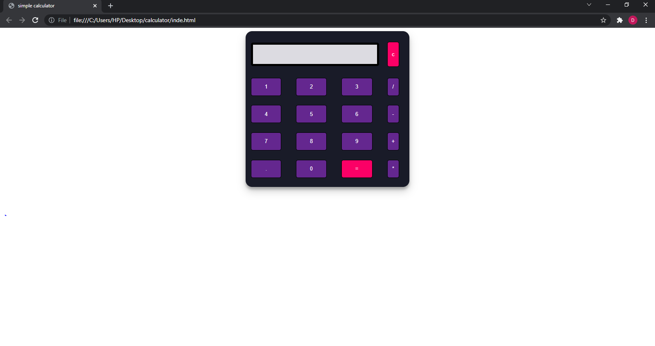Click the calculator's 6 button

(357, 114)
